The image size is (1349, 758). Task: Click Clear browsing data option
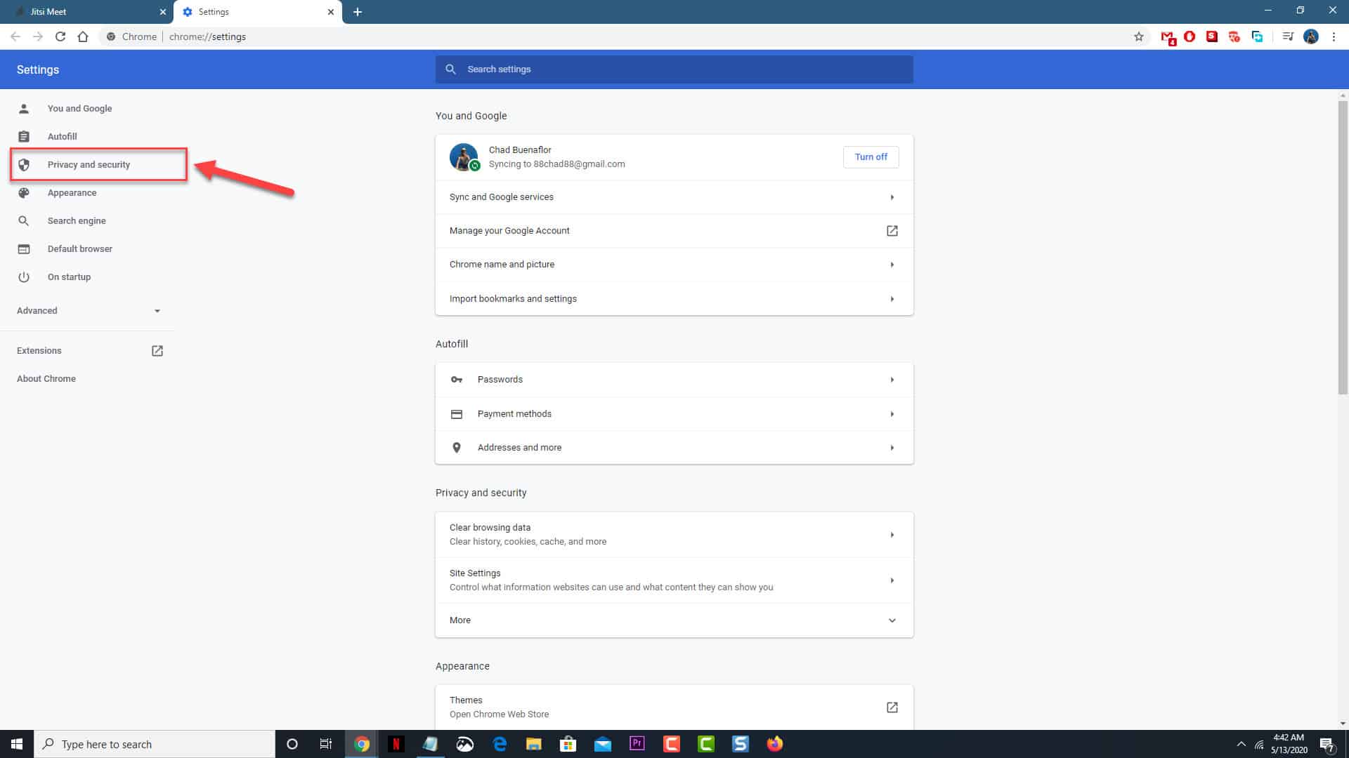coord(674,534)
